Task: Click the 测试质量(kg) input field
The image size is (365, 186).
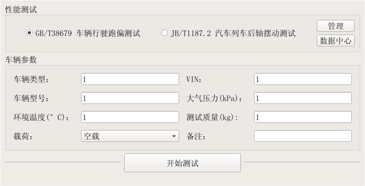Action: pos(303,117)
